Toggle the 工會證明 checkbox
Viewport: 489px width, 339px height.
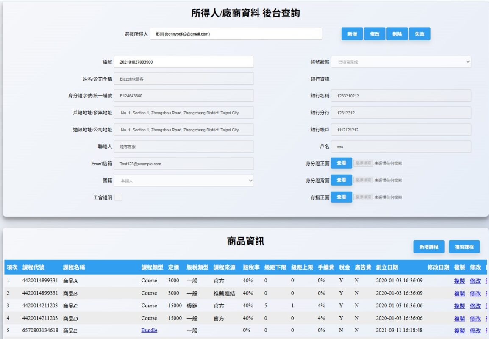tap(119, 197)
